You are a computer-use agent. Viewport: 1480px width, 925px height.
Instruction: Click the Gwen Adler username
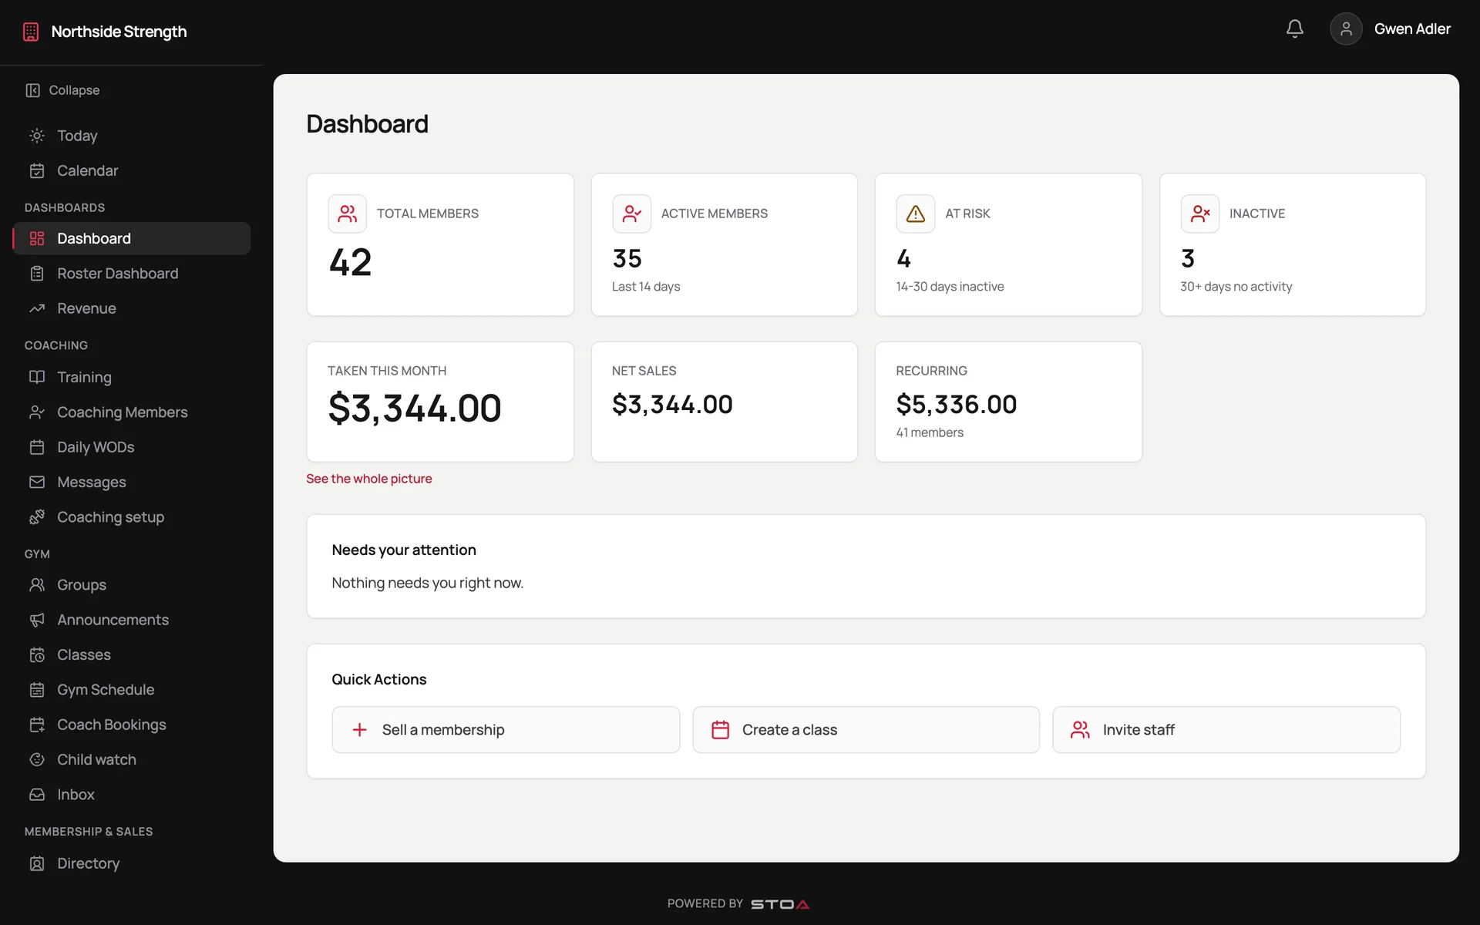pos(1412,29)
